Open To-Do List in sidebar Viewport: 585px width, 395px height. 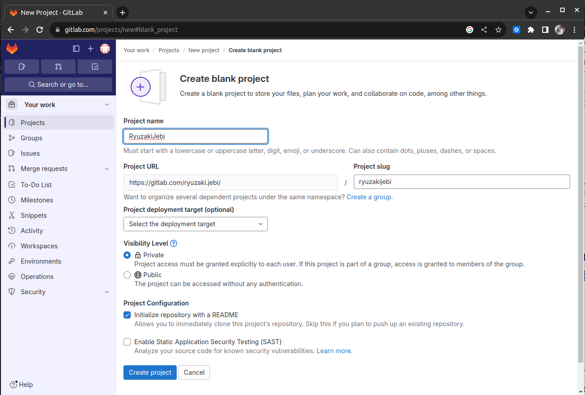[x=59, y=184]
